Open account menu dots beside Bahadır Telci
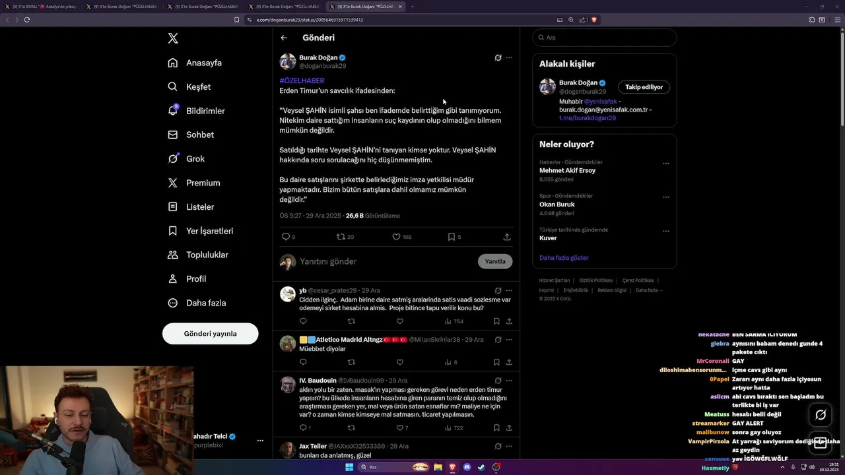This screenshot has height=475, width=845. pos(260,441)
